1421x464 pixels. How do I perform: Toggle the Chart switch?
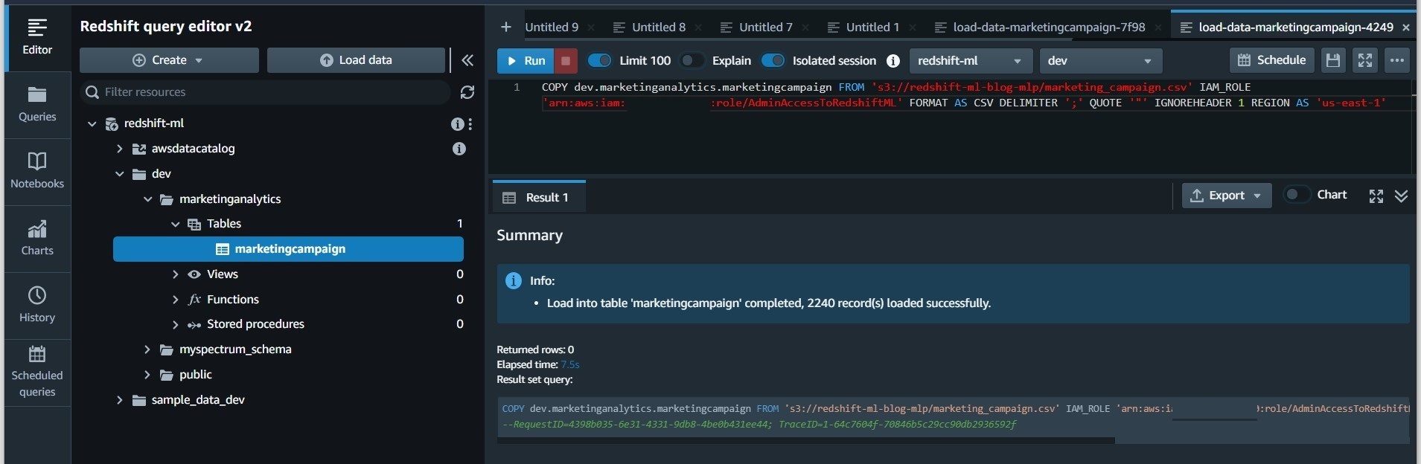1297,195
